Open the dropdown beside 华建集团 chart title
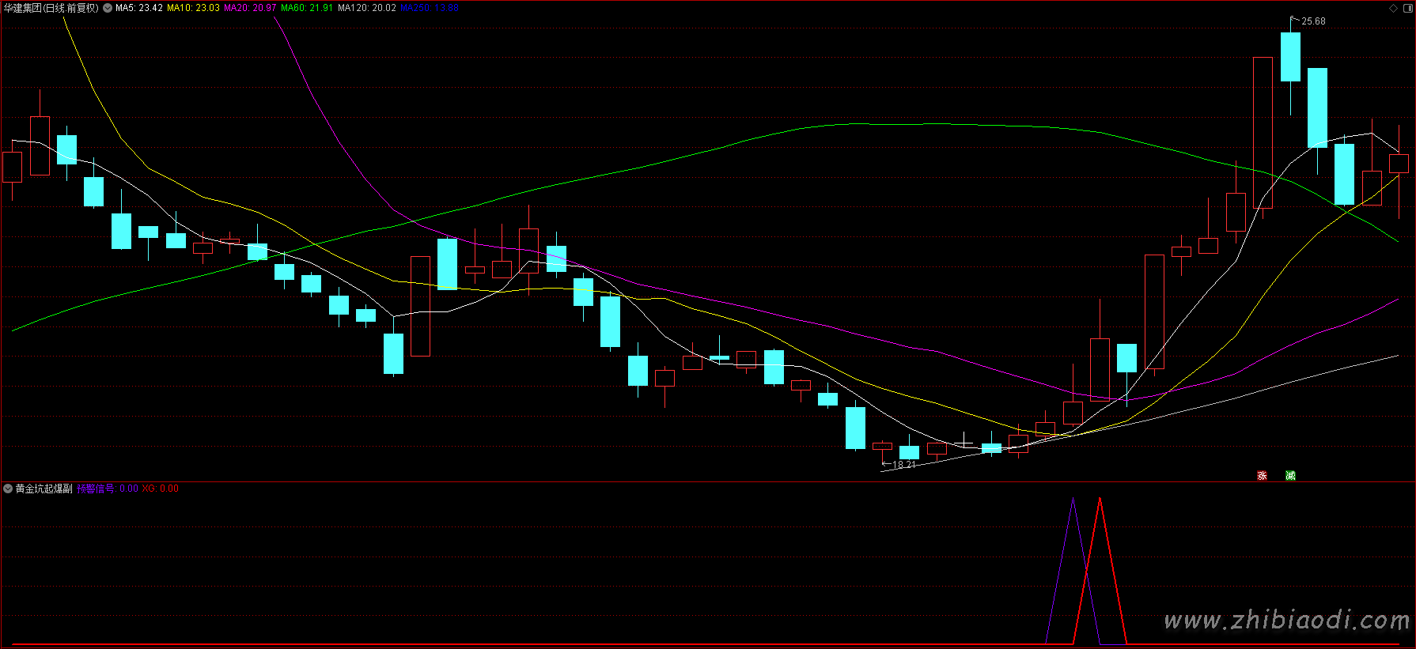 click(108, 8)
